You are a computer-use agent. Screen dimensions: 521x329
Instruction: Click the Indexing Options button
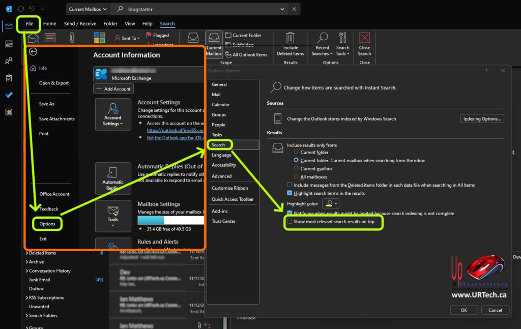(x=482, y=118)
